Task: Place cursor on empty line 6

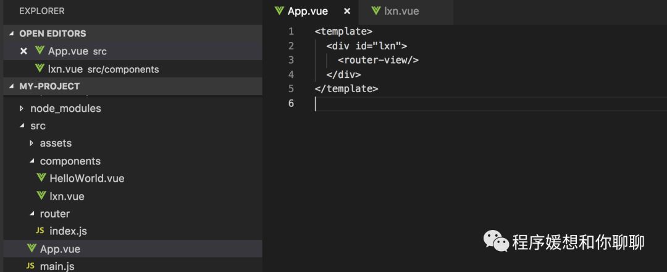Action: click(x=432, y=103)
